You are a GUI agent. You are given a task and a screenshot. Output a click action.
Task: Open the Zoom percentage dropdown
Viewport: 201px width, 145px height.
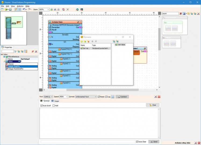(48, 9)
